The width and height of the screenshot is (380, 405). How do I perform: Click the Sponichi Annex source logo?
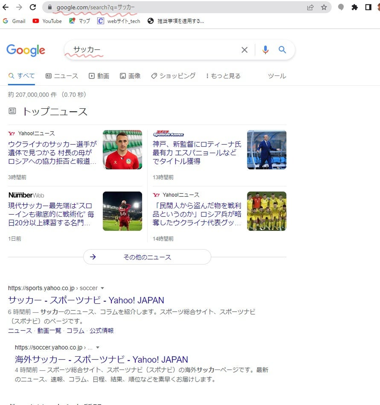tap(168, 134)
